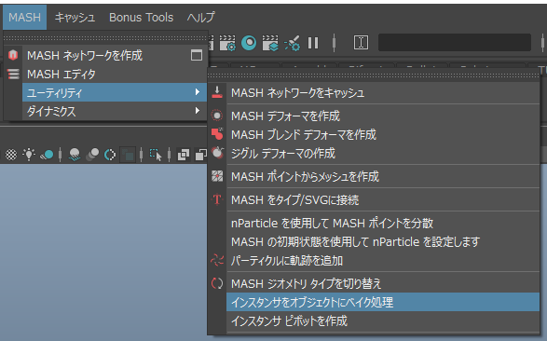Screen dimensions: 547x341
Task: Tear off the utilities submenu dotted bar
Action: pyautogui.click(x=374, y=75)
